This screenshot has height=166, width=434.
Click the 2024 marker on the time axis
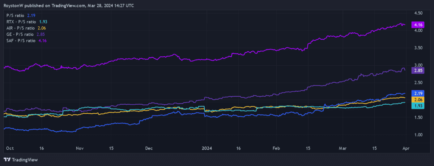click(x=208, y=148)
